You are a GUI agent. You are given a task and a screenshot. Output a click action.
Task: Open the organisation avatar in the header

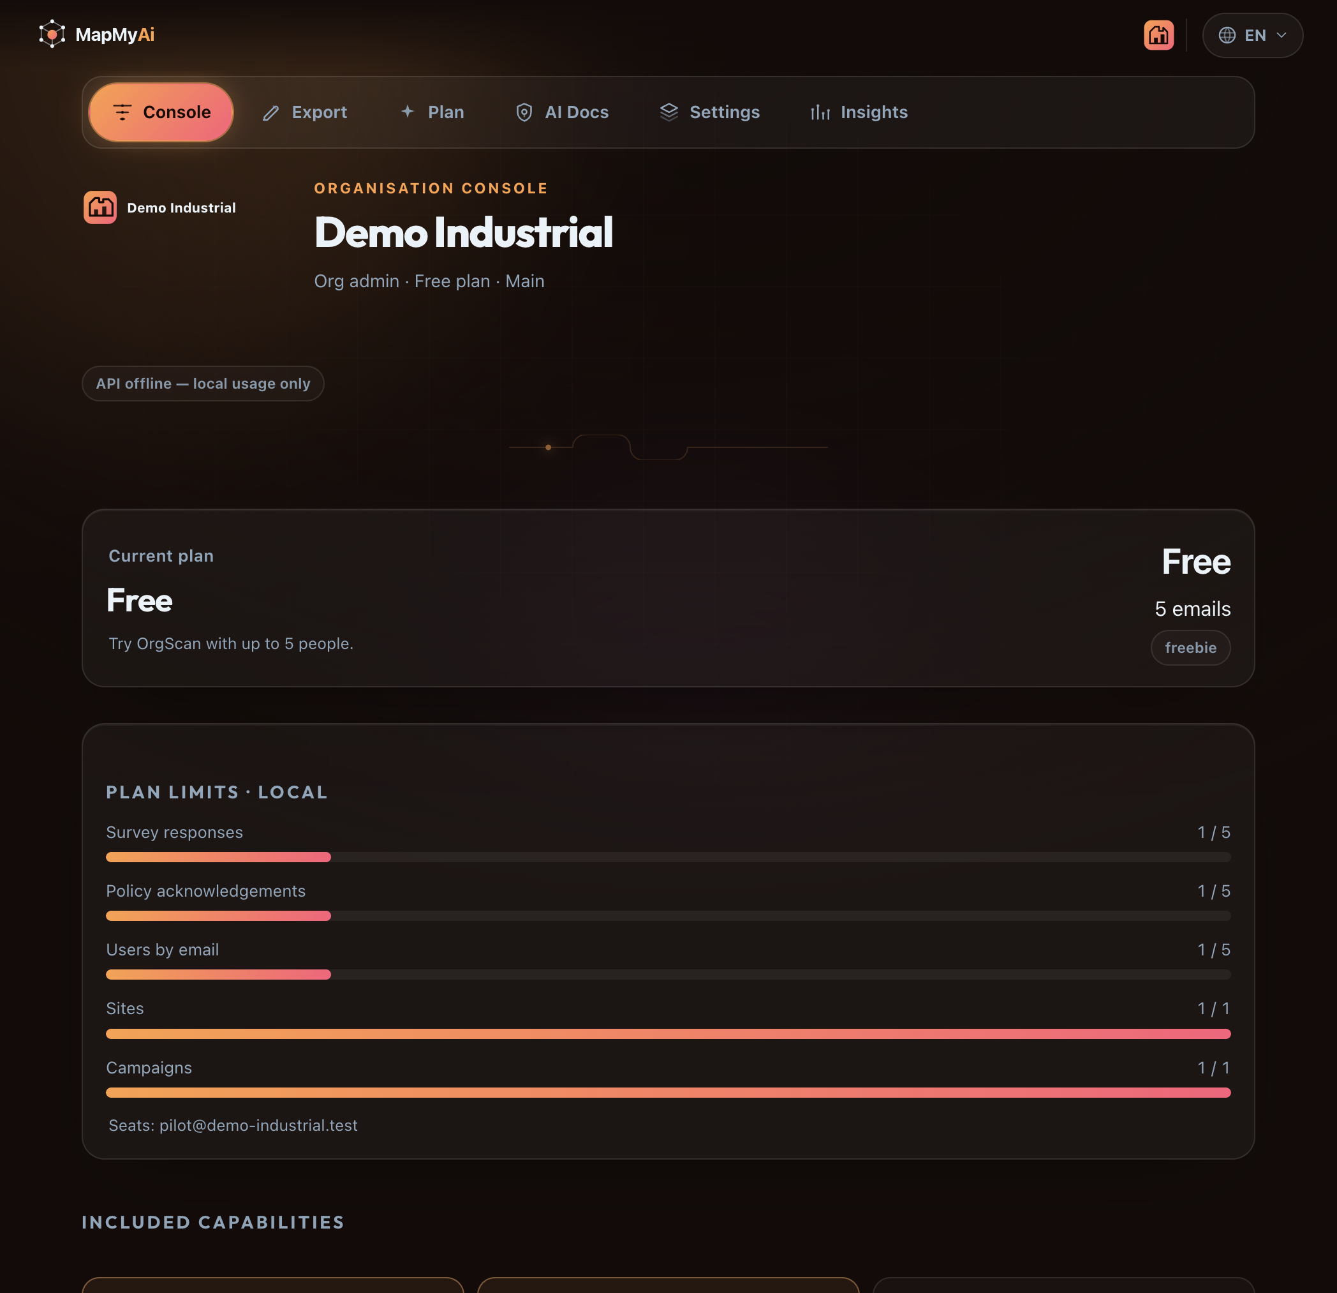[1158, 35]
